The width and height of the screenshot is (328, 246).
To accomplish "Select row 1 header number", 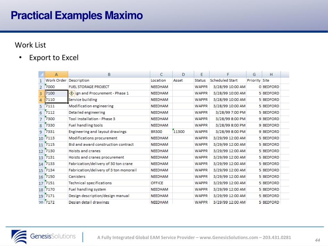I will pos(42,81).
